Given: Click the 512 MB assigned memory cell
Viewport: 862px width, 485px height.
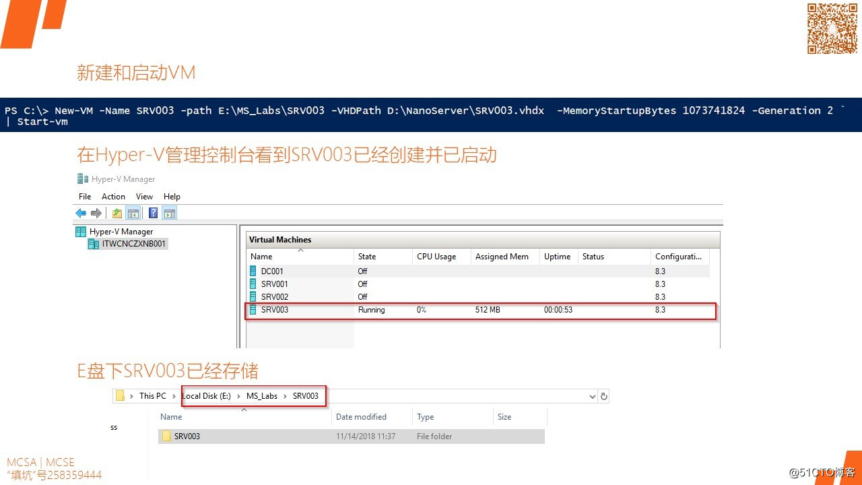Looking at the screenshot, I should pos(489,310).
